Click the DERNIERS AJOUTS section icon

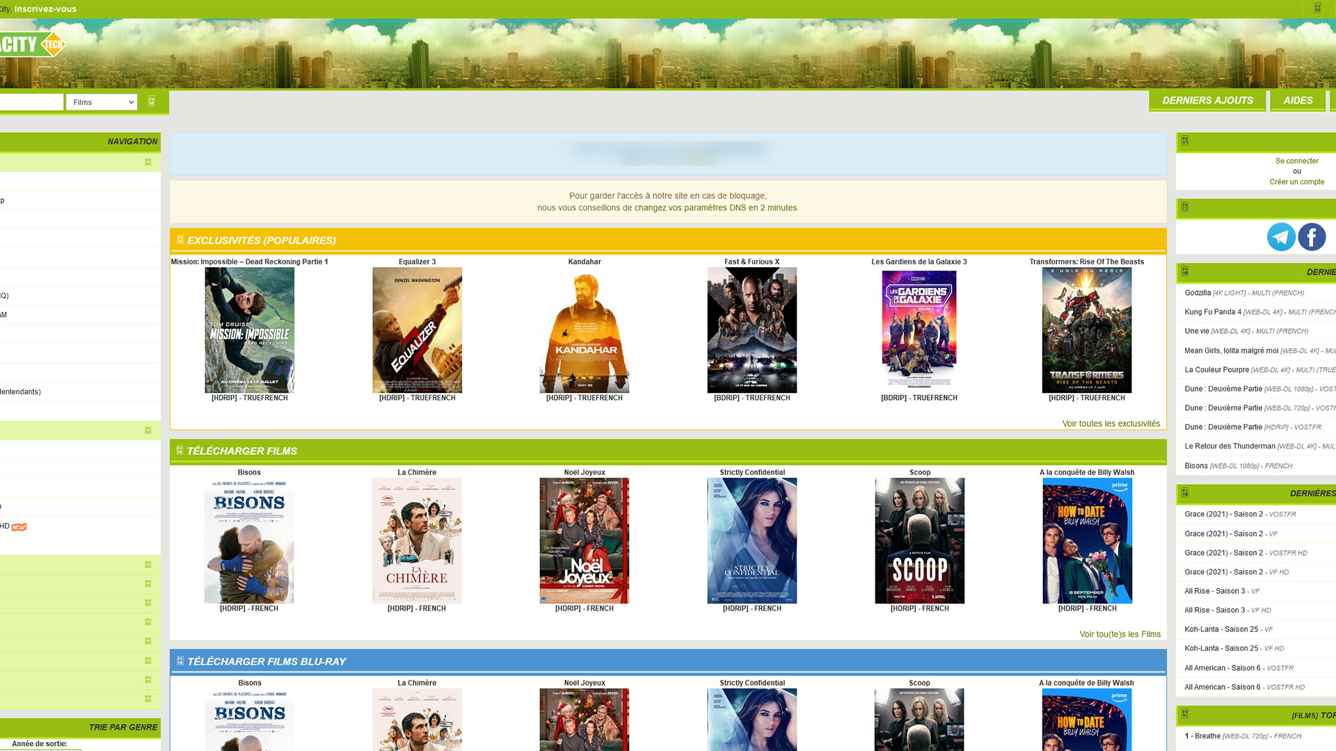[x=1184, y=273]
